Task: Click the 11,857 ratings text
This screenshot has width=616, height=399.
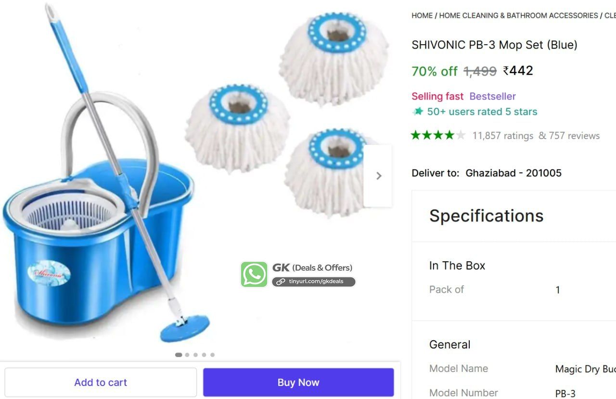Action: [x=503, y=136]
